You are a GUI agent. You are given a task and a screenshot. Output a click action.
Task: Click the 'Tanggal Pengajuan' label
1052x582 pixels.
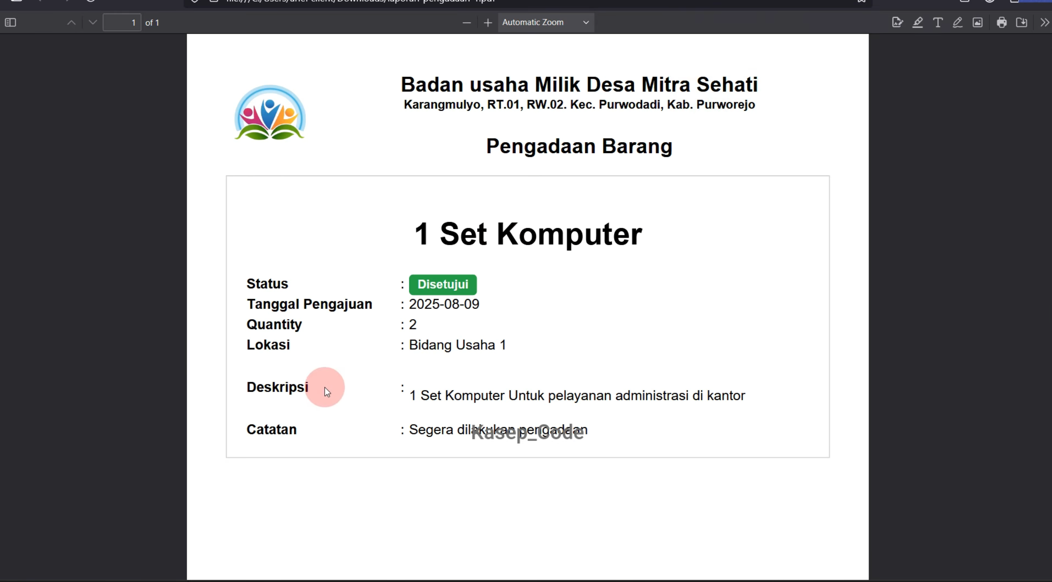(x=309, y=304)
